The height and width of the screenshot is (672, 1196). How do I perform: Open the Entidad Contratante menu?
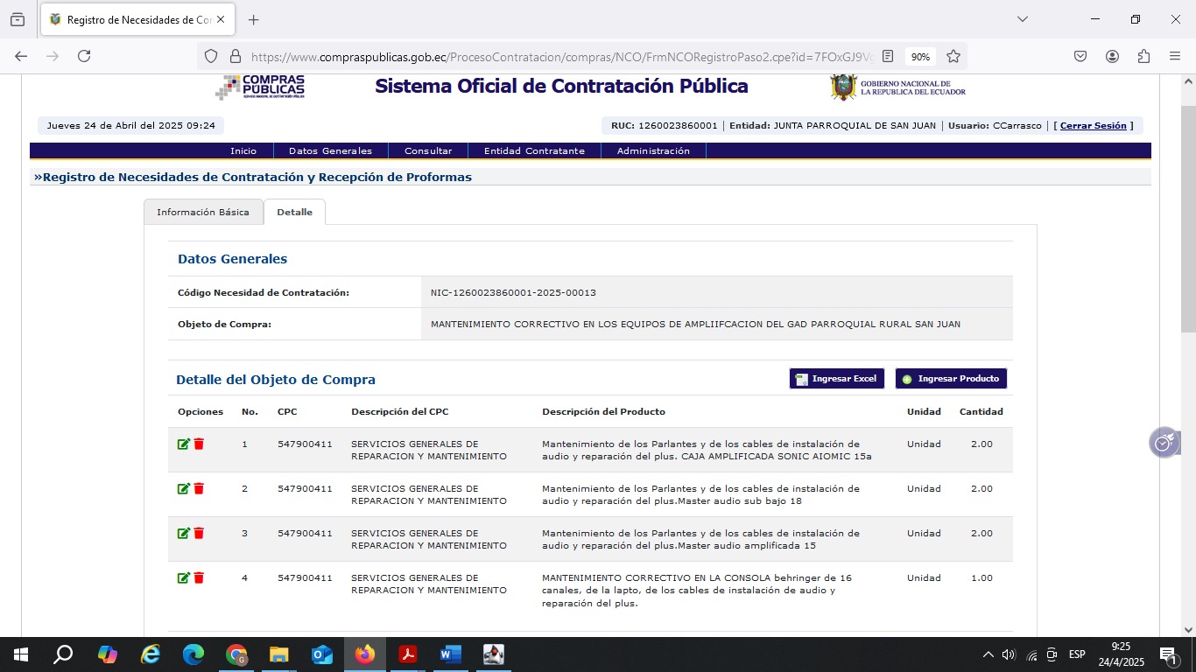pos(534,150)
